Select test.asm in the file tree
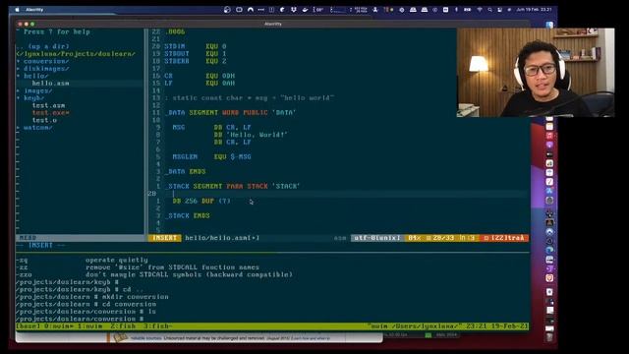The image size is (629, 354). pyautogui.click(x=48, y=105)
